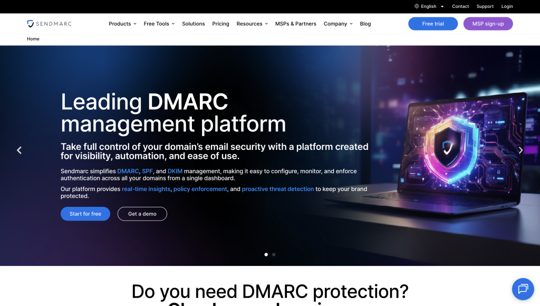Switch to second carousel dot
This screenshot has height=306, width=540.
coord(274,254)
